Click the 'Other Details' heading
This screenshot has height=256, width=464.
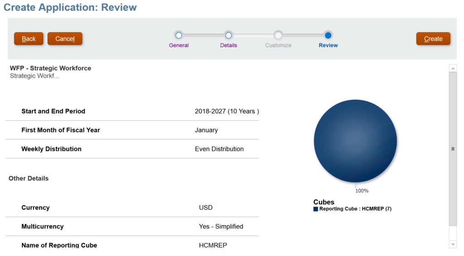29,178
